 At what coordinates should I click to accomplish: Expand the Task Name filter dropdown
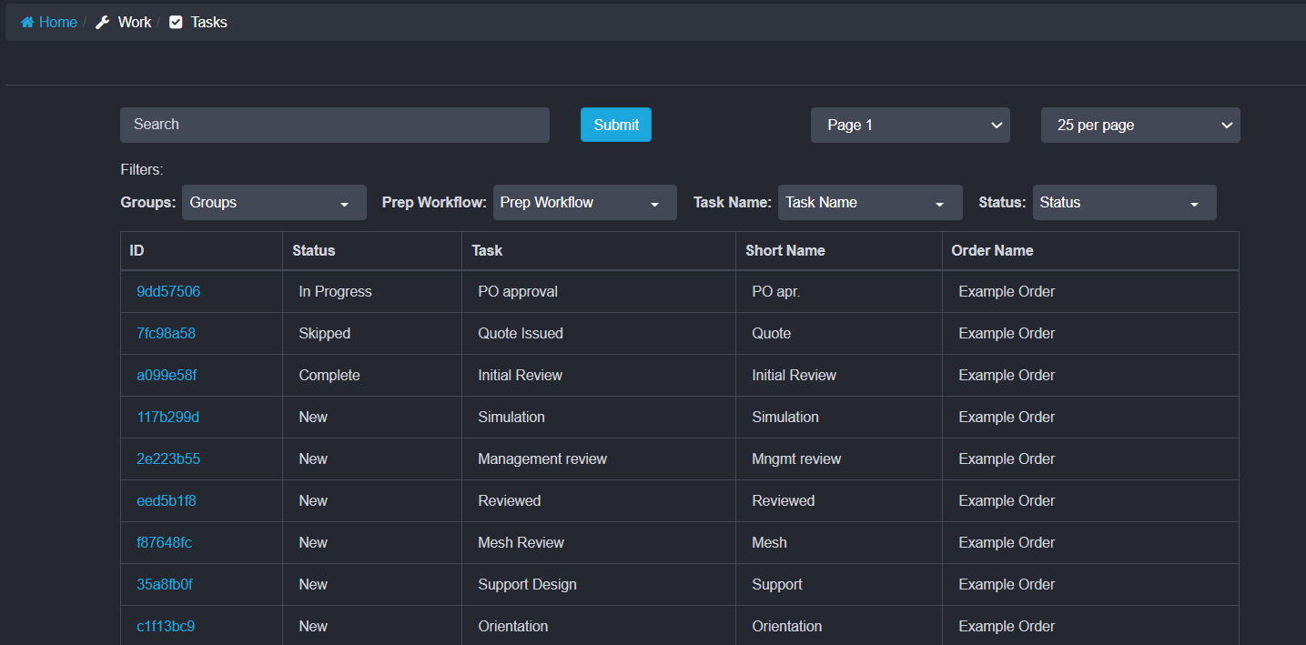(869, 203)
